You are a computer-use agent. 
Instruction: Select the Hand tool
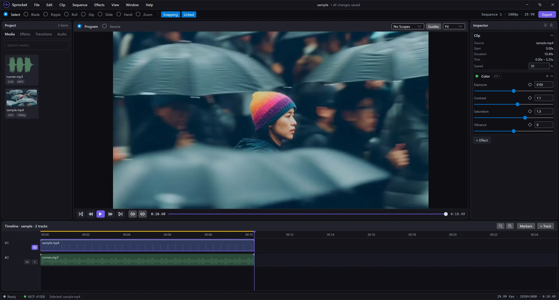point(124,15)
